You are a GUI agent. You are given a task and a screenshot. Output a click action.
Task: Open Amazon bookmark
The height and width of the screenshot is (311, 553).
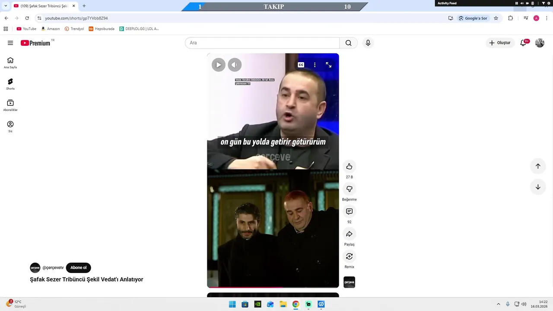tap(51, 29)
